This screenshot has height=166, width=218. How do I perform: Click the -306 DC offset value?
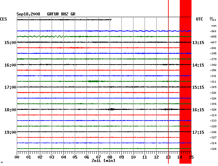point(213,104)
